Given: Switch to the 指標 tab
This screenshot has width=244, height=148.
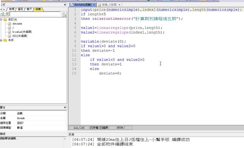Looking at the screenshot, I should pos(12,9).
